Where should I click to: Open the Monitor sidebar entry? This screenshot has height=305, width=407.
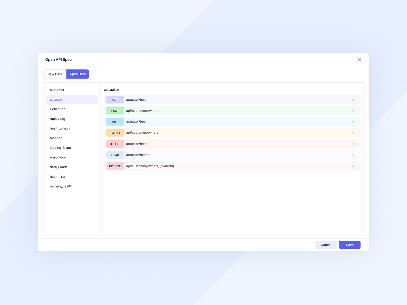(72, 138)
